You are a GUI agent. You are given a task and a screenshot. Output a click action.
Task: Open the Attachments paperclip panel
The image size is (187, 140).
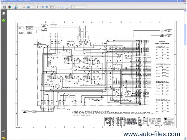click(x=4, y=131)
